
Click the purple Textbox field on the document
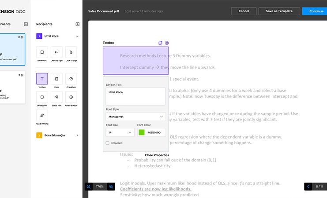coord(136,61)
